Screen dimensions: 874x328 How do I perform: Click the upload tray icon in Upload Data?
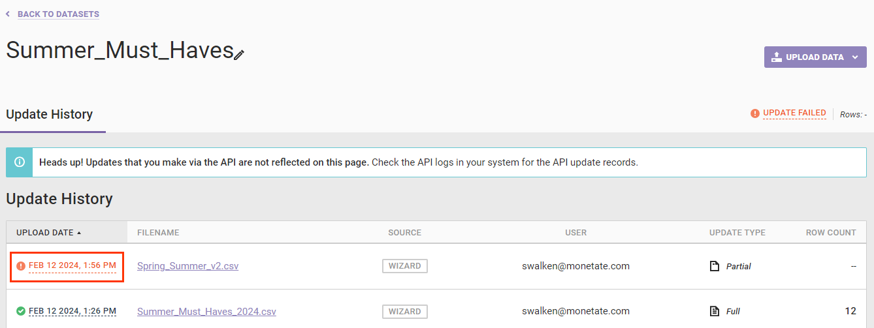click(x=776, y=57)
